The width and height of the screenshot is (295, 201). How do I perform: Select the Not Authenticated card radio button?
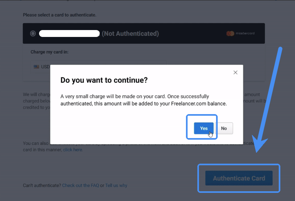tap(33, 33)
